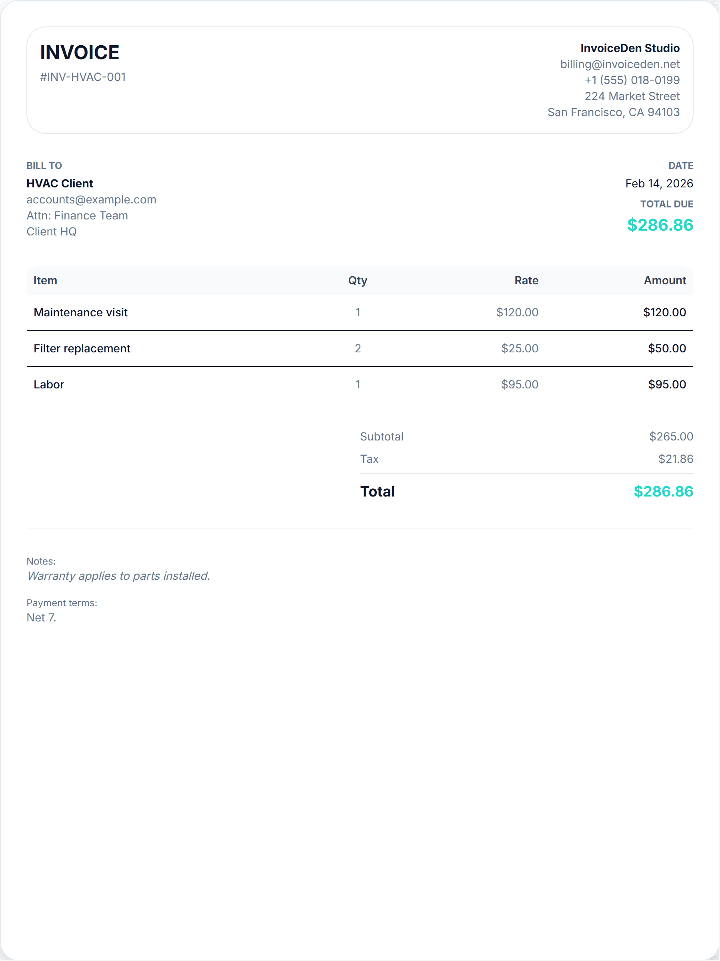This screenshot has width=720, height=961.
Task: Click the accounts@example.com email
Action: 91,199
